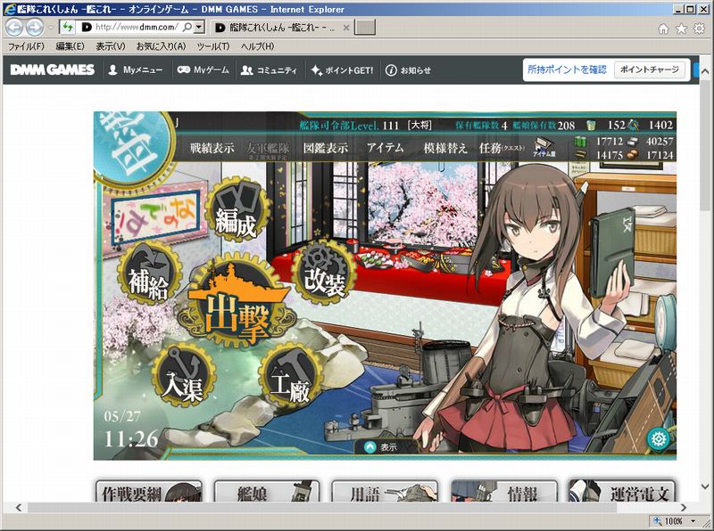Screen dimensions: 714x531
Task: Open 図鑑表示 encyclopedia menu
Action: [325, 148]
